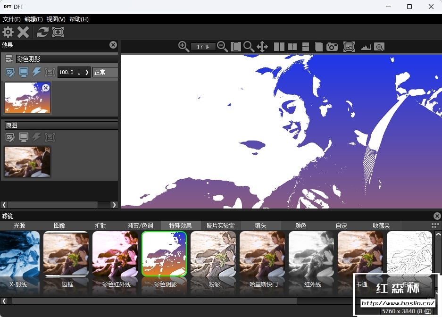Viewport: 442px width, 317px height.
Task: Switch to the 扩散 filter tab
Action: pyautogui.click(x=100, y=225)
